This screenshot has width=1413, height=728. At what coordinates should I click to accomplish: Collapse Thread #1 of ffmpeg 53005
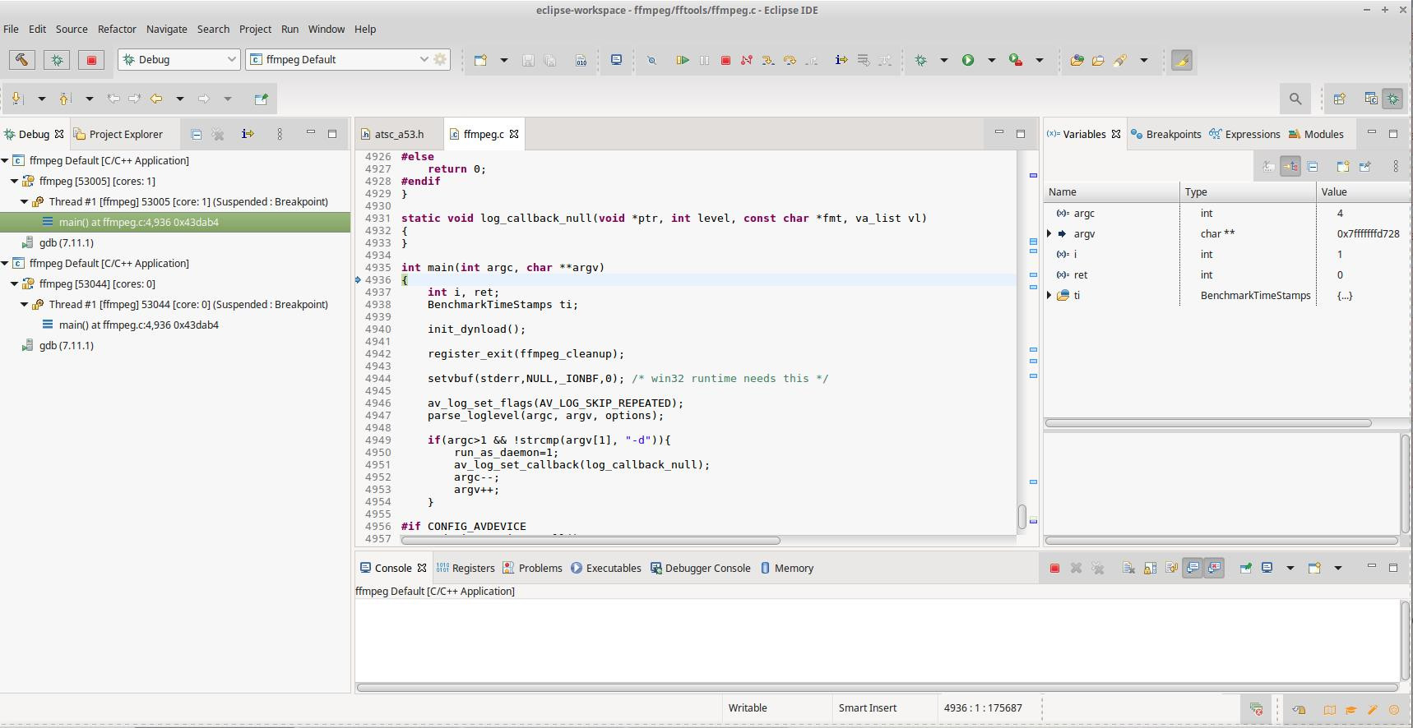click(25, 202)
